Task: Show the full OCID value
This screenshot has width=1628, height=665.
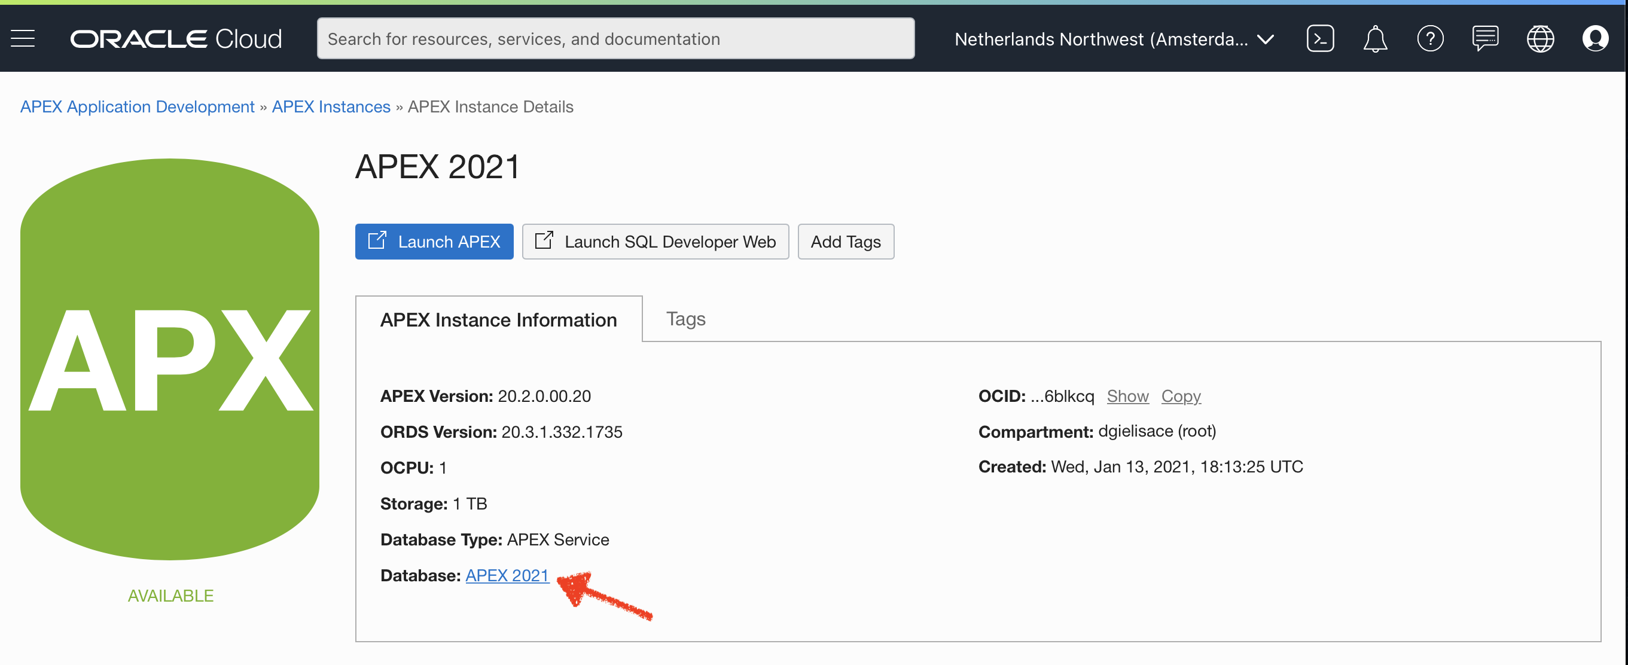Action: (x=1127, y=396)
